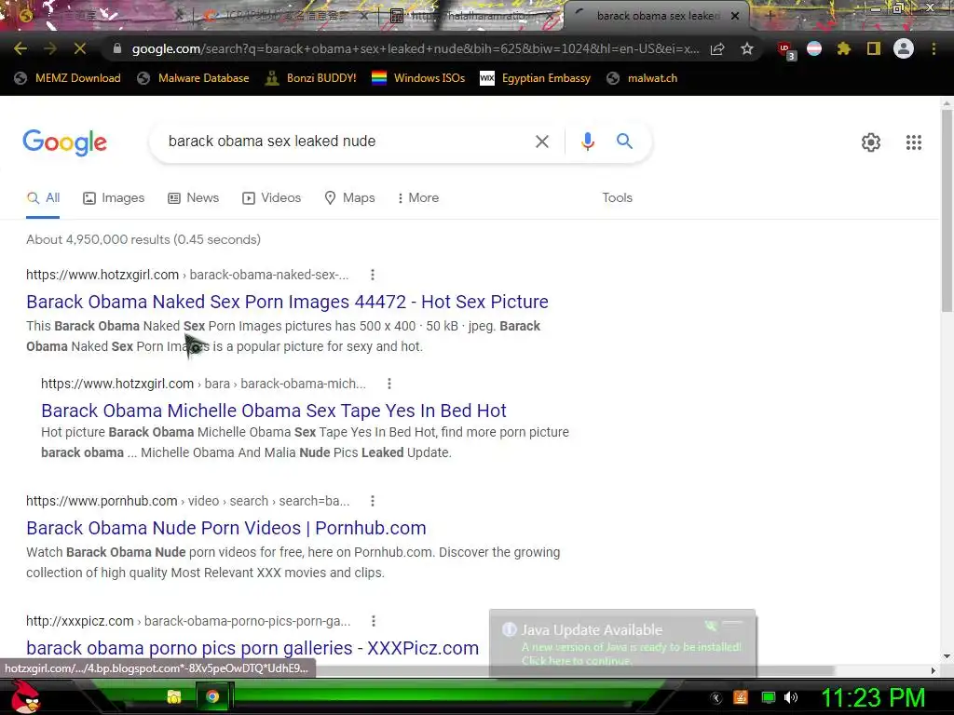Open File Explorer from the taskbar
This screenshot has height=715, width=954.
174,696
